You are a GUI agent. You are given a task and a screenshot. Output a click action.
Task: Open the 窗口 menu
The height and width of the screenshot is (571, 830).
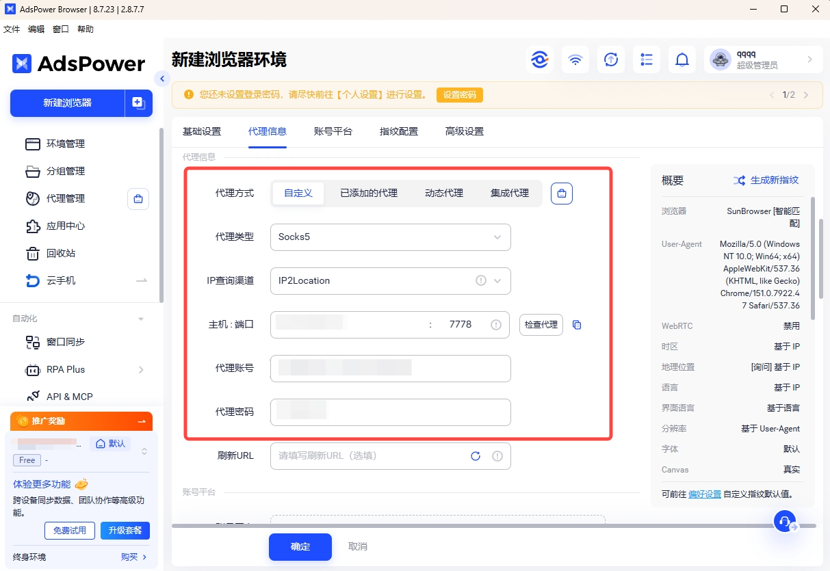pyautogui.click(x=61, y=29)
